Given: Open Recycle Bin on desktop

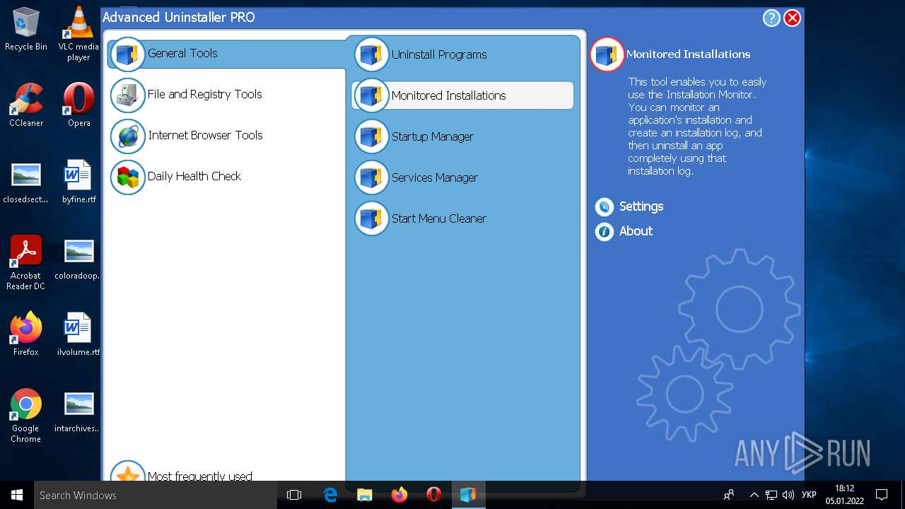Looking at the screenshot, I should (x=26, y=29).
